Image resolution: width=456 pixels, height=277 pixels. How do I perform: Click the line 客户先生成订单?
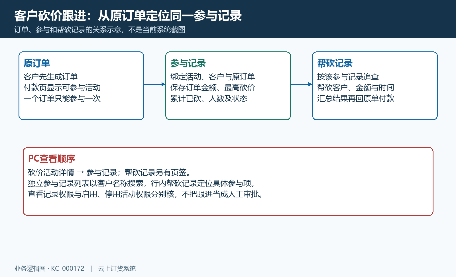[50, 77]
